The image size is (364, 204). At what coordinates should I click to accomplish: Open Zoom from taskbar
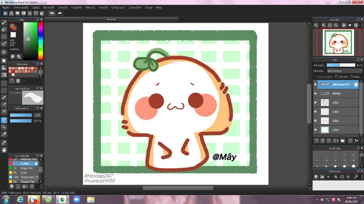pos(76,199)
